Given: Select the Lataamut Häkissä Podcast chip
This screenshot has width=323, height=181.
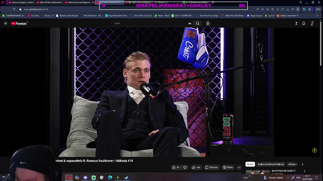Looking at the screenshot, I should [271, 164].
